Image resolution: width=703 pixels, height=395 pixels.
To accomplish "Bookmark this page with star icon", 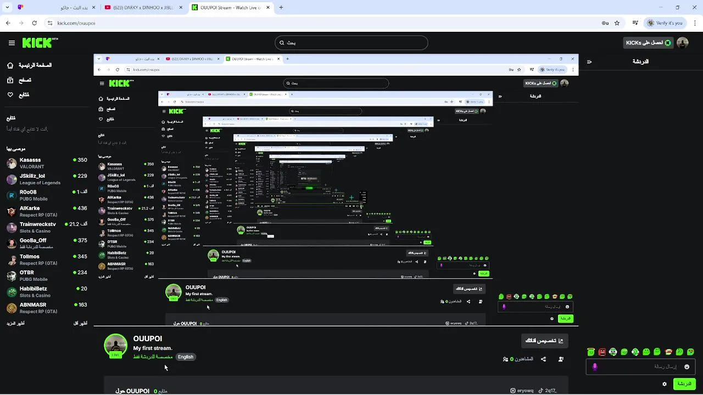I will click(x=617, y=23).
